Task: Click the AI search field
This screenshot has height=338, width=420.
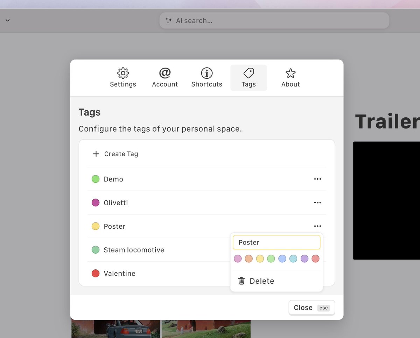Action: coord(274,20)
